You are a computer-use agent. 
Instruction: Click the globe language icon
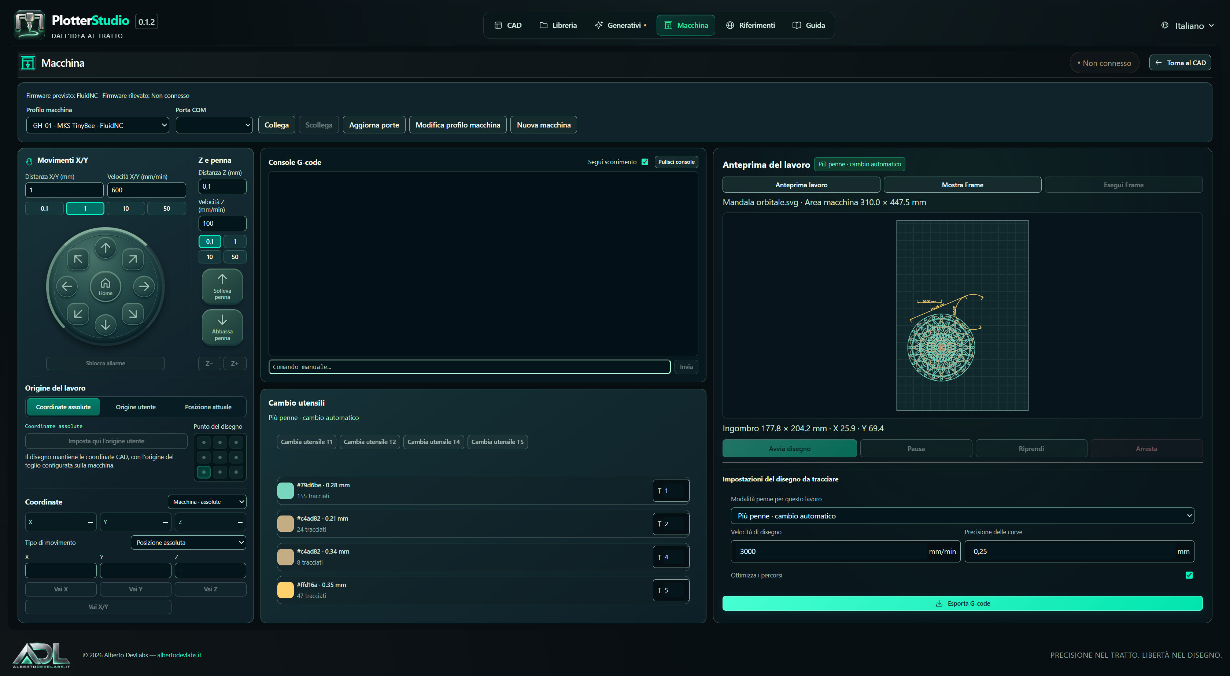(1164, 25)
